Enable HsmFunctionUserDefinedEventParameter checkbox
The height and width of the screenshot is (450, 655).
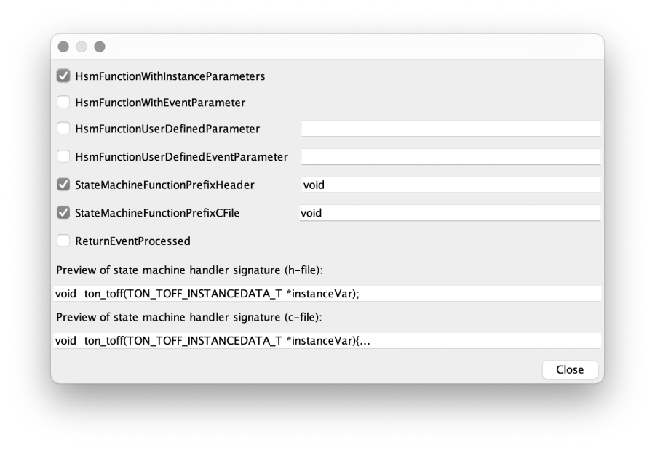click(x=63, y=156)
